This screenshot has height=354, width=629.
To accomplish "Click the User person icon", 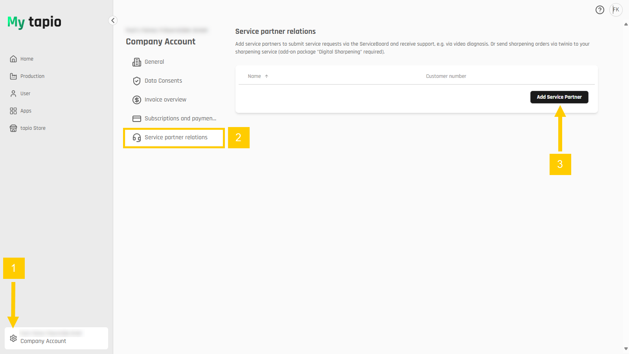I will (13, 94).
